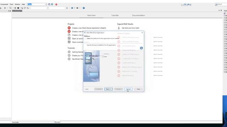Image resolution: width=227 pixels, height=127 pixels.
Task: Open the first empty toolbar combo box
Action: [39, 8]
